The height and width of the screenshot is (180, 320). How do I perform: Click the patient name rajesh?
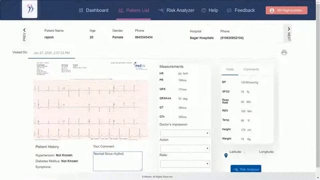49,37
